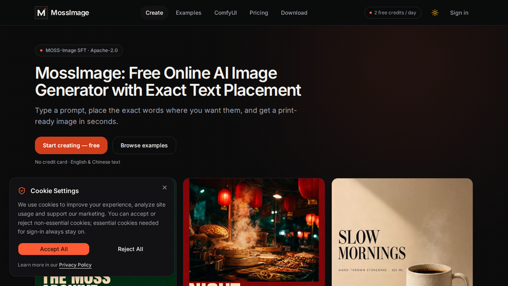The image size is (508, 286).
Task: Click the main headline "MossImage: Free Online AI Image Generator"
Action: coord(168,82)
